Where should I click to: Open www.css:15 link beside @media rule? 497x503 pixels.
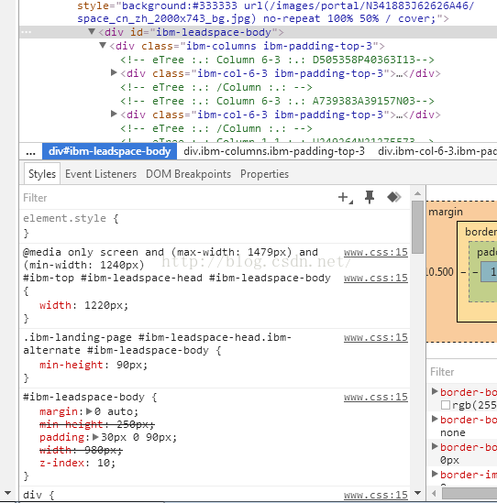376,252
